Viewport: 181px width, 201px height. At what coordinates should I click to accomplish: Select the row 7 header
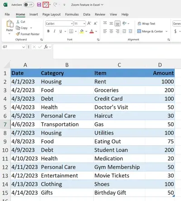pyautogui.click(x=5, y=124)
